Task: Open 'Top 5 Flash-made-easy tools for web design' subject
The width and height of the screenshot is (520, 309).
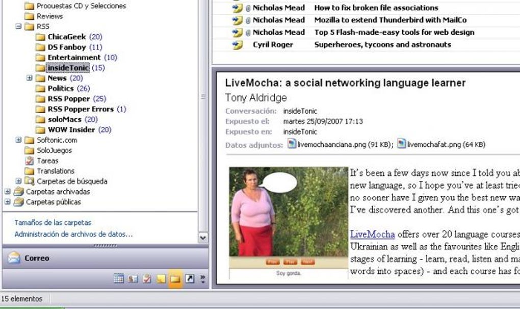Action: click(x=394, y=32)
